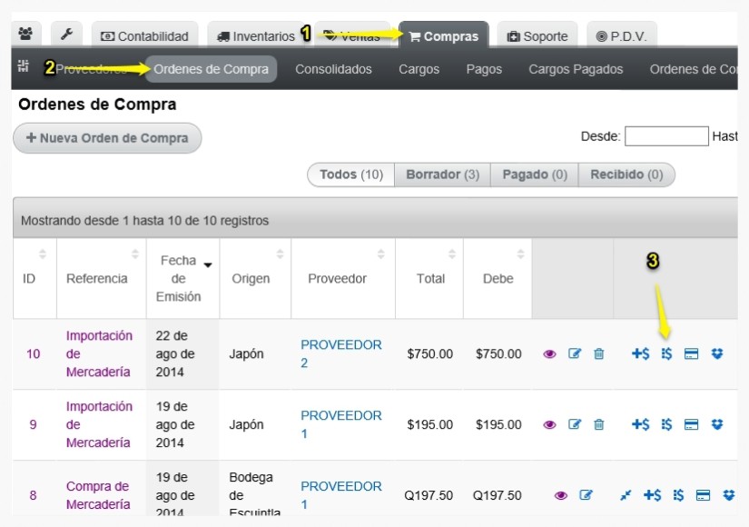Sort table by Referencia column
Screen dimensions: 749x527
[x=102, y=278]
